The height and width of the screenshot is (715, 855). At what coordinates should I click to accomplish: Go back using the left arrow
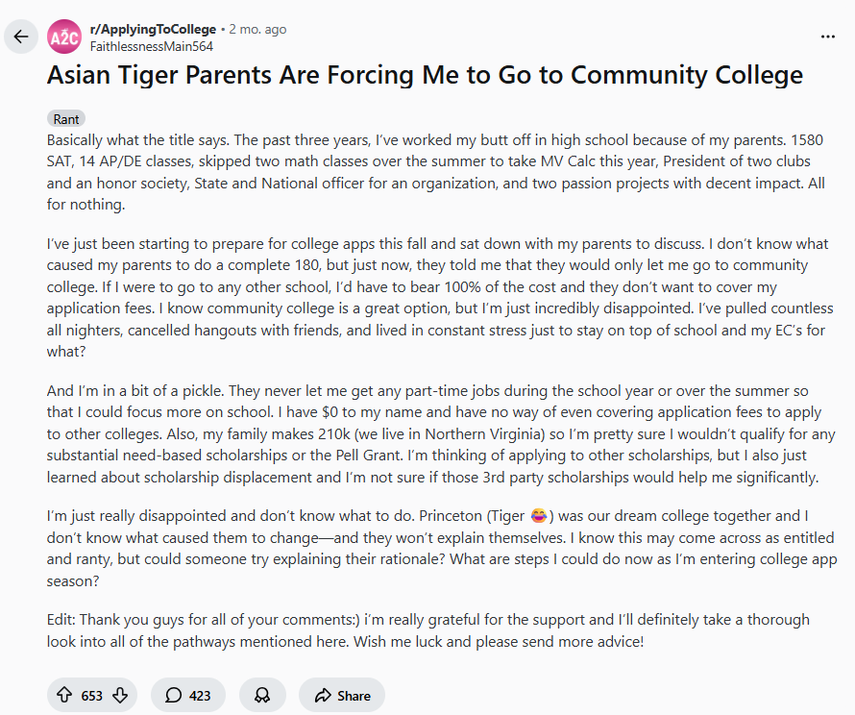coord(21,37)
